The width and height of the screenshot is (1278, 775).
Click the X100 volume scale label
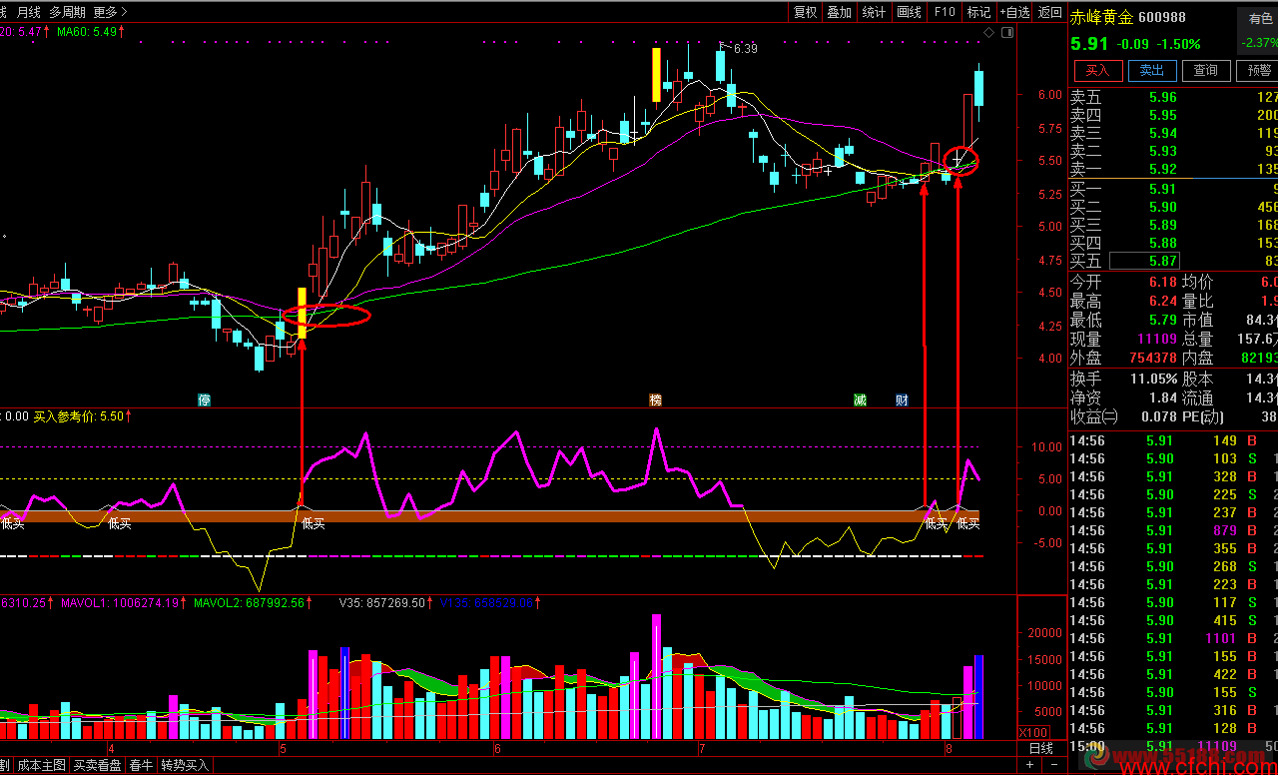pyautogui.click(x=1033, y=732)
